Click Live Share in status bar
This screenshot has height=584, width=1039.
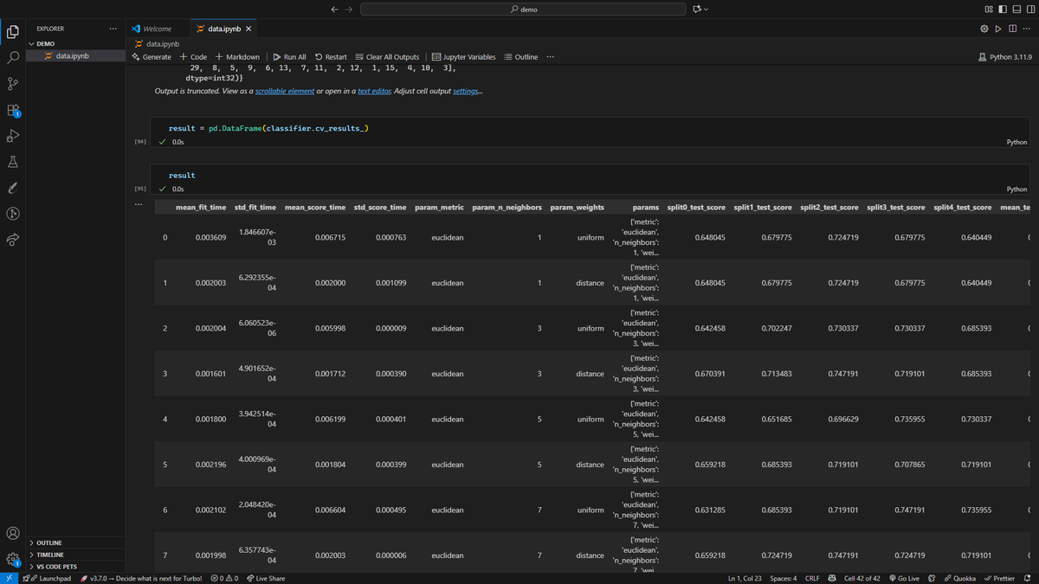[x=266, y=578]
